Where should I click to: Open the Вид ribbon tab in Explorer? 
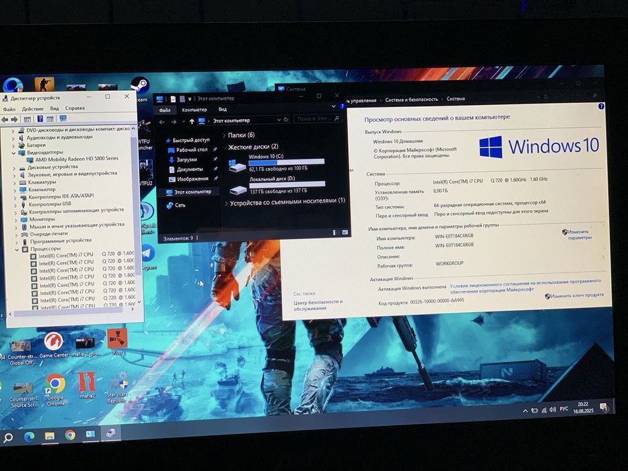click(x=223, y=109)
